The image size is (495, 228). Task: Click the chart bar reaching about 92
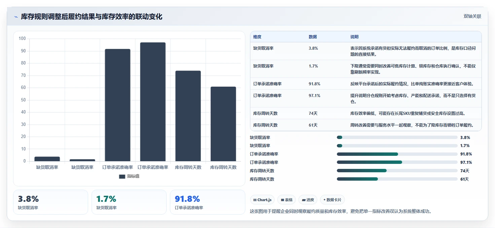[117, 105]
